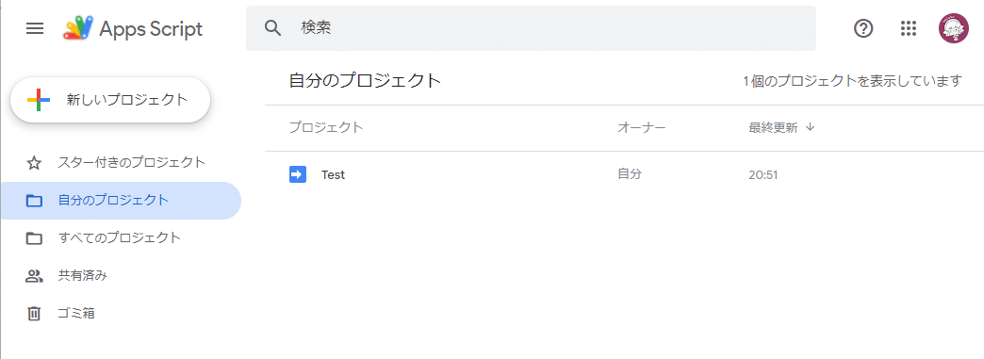
Task: Select 自分のプロジェクト in the sidebar
Action: pos(121,201)
